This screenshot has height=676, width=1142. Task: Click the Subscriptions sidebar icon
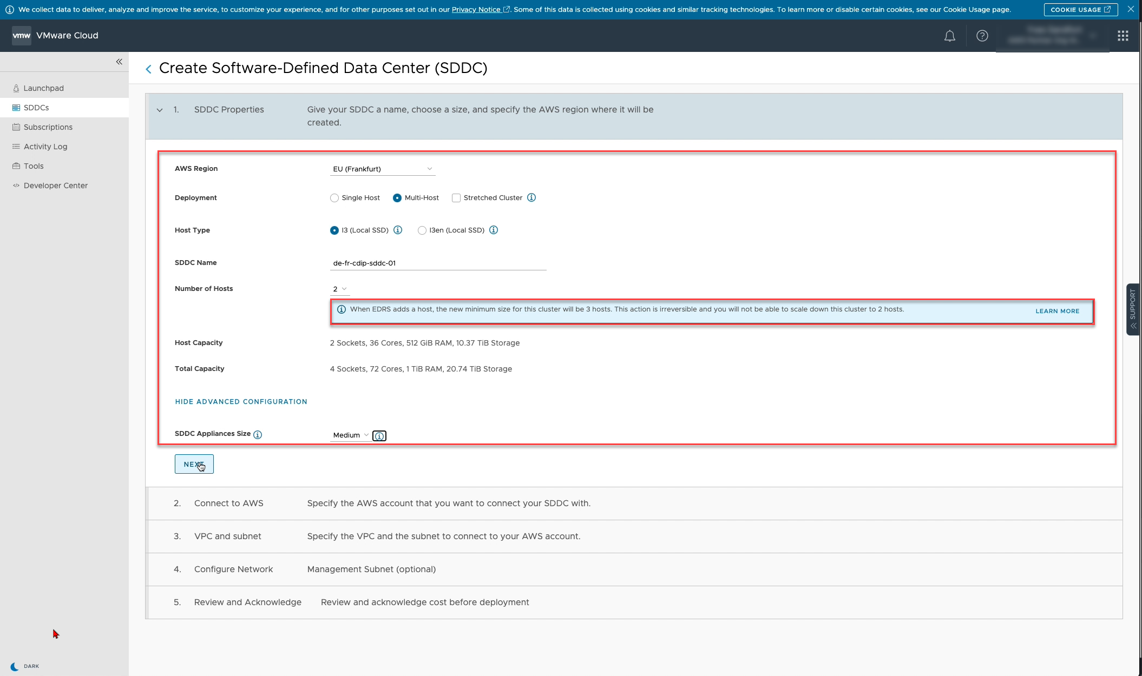(16, 127)
